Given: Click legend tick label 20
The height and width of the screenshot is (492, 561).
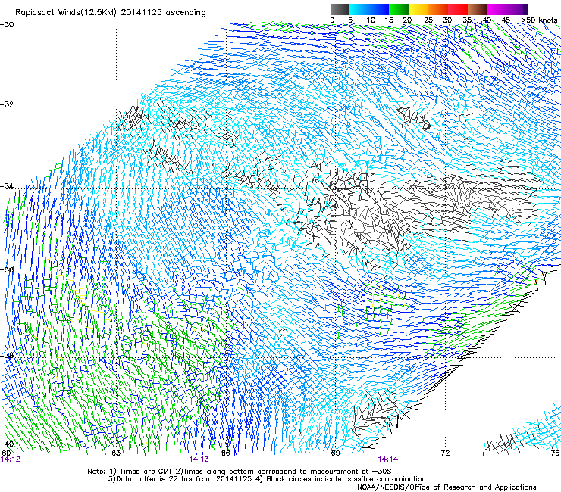Looking at the screenshot, I should 407,20.
